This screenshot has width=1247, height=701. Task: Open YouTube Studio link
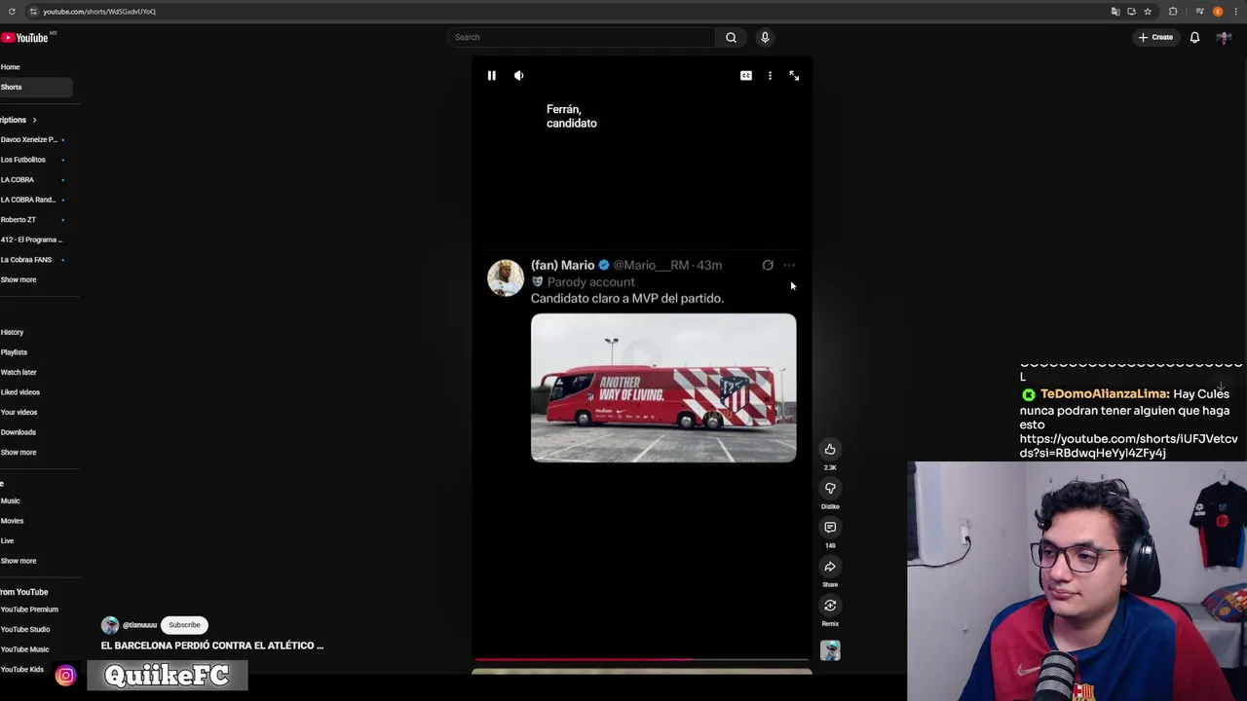click(x=25, y=629)
